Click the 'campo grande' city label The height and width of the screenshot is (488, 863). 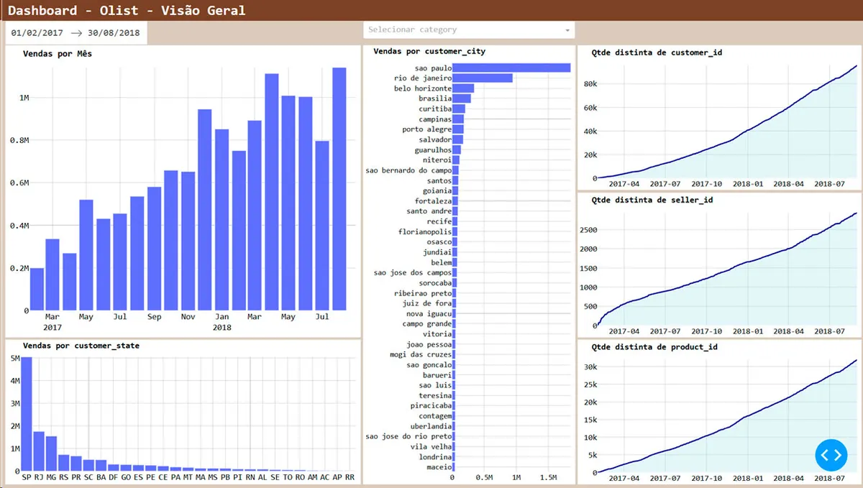pos(427,324)
